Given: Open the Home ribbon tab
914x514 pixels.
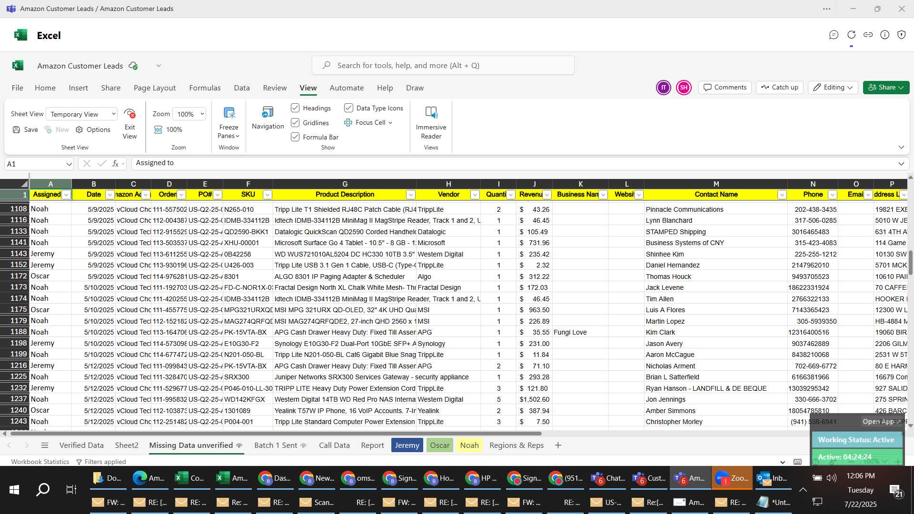Looking at the screenshot, I should pos(45,88).
